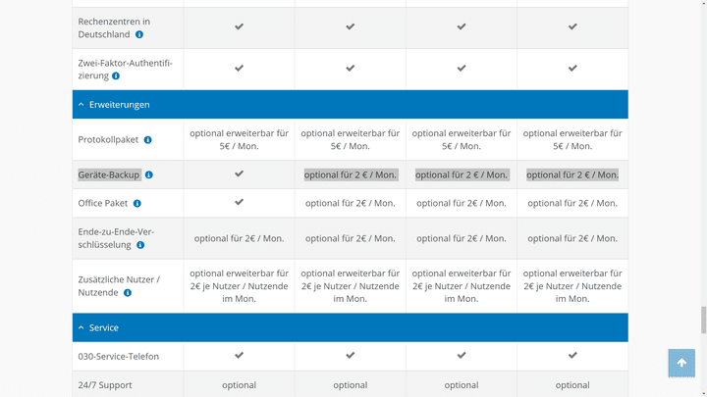
Task: Show info for Ende-zu-Ende-Verschlüsselung
Action: pyautogui.click(x=141, y=245)
